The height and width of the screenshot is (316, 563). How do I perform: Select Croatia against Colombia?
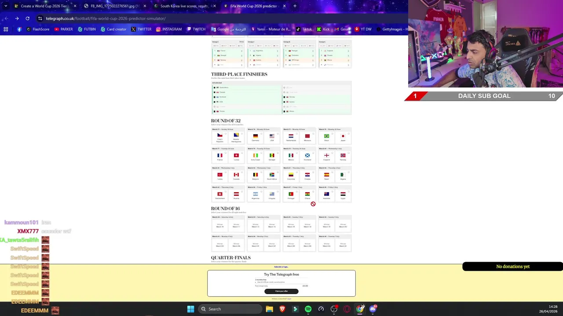pos(307,176)
